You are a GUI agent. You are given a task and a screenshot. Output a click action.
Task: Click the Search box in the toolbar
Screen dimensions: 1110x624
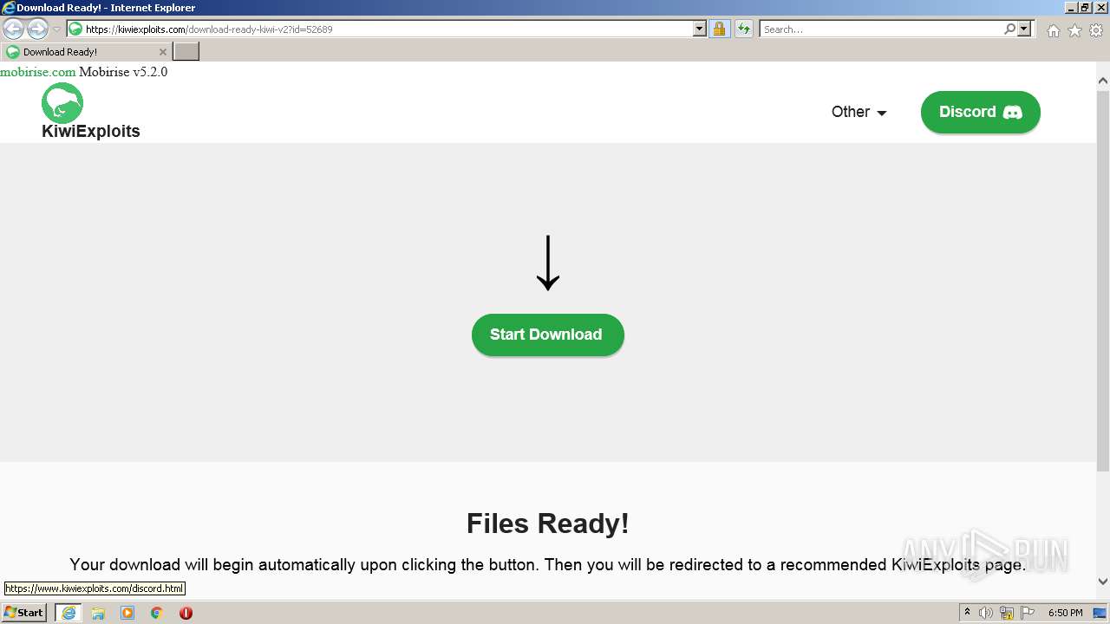pyautogui.click(x=880, y=29)
